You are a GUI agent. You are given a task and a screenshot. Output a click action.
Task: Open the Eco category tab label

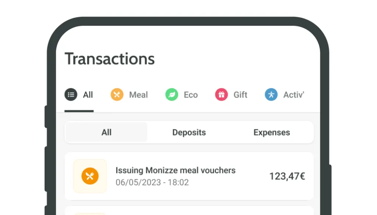point(191,95)
